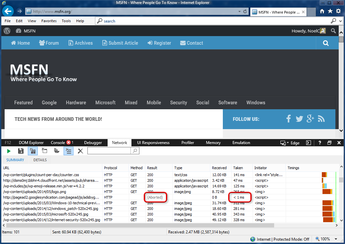
Task: Toggle the always refresh from server icon
Action: 33,151
